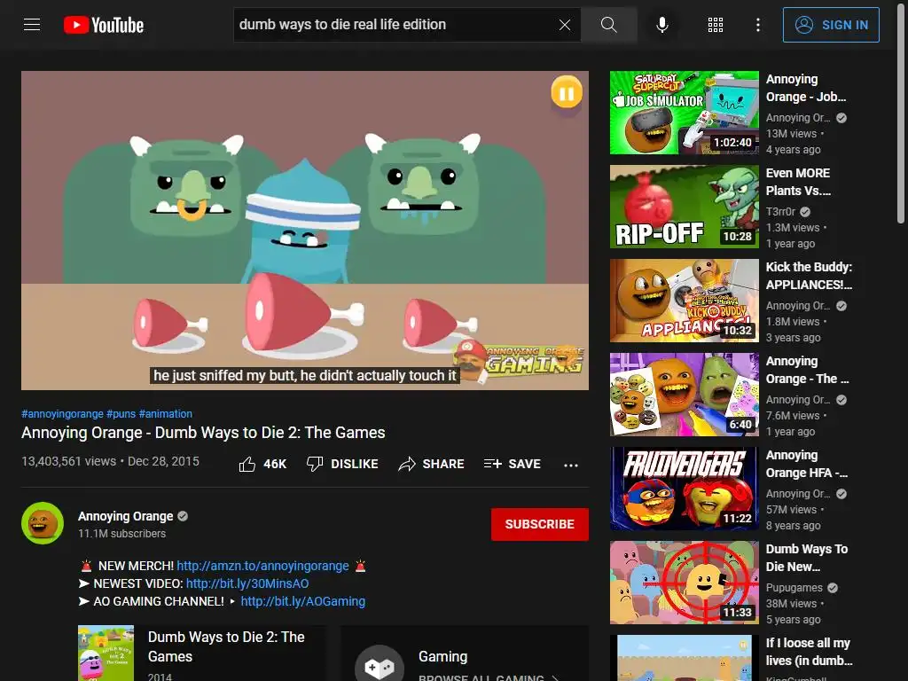Open Kick the Buddy Appliances thumbnail
This screenshot has width=908, height=681.
(x=684, y=301)
